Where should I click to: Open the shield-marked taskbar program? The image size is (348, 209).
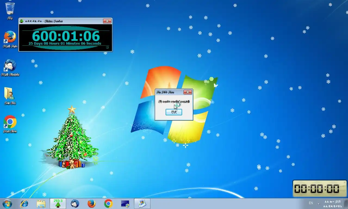[125, 204]
